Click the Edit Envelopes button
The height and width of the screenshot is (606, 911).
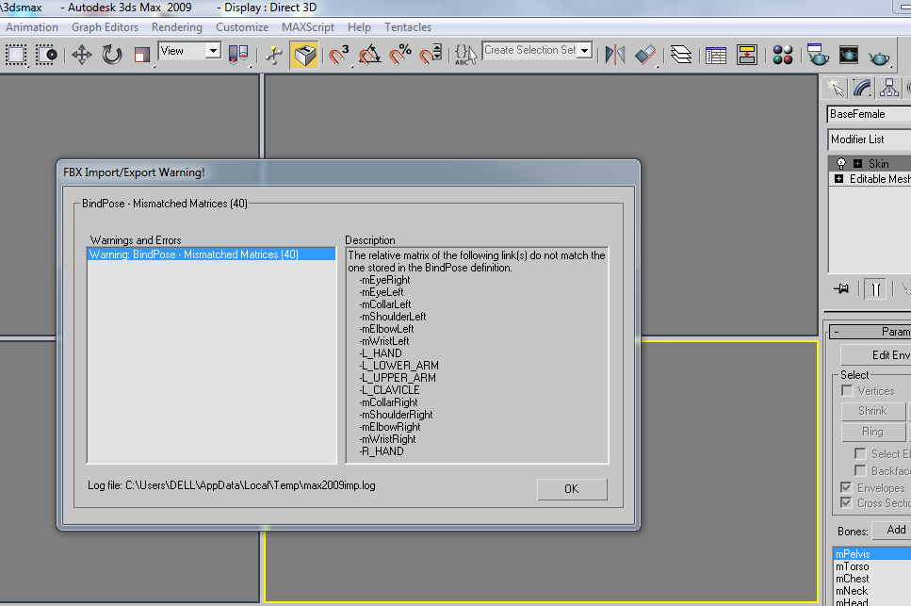click(875, 354)
